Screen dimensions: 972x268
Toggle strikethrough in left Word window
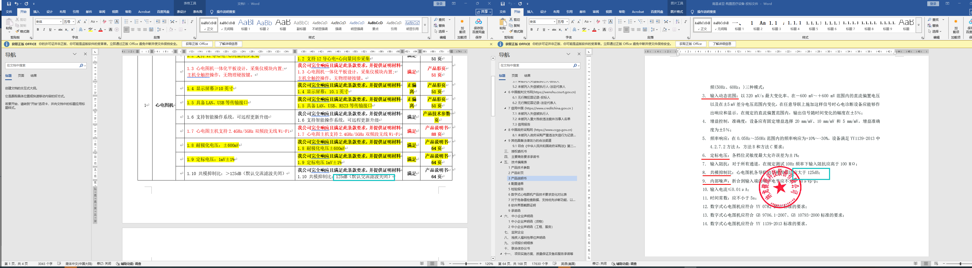[60, 30]
